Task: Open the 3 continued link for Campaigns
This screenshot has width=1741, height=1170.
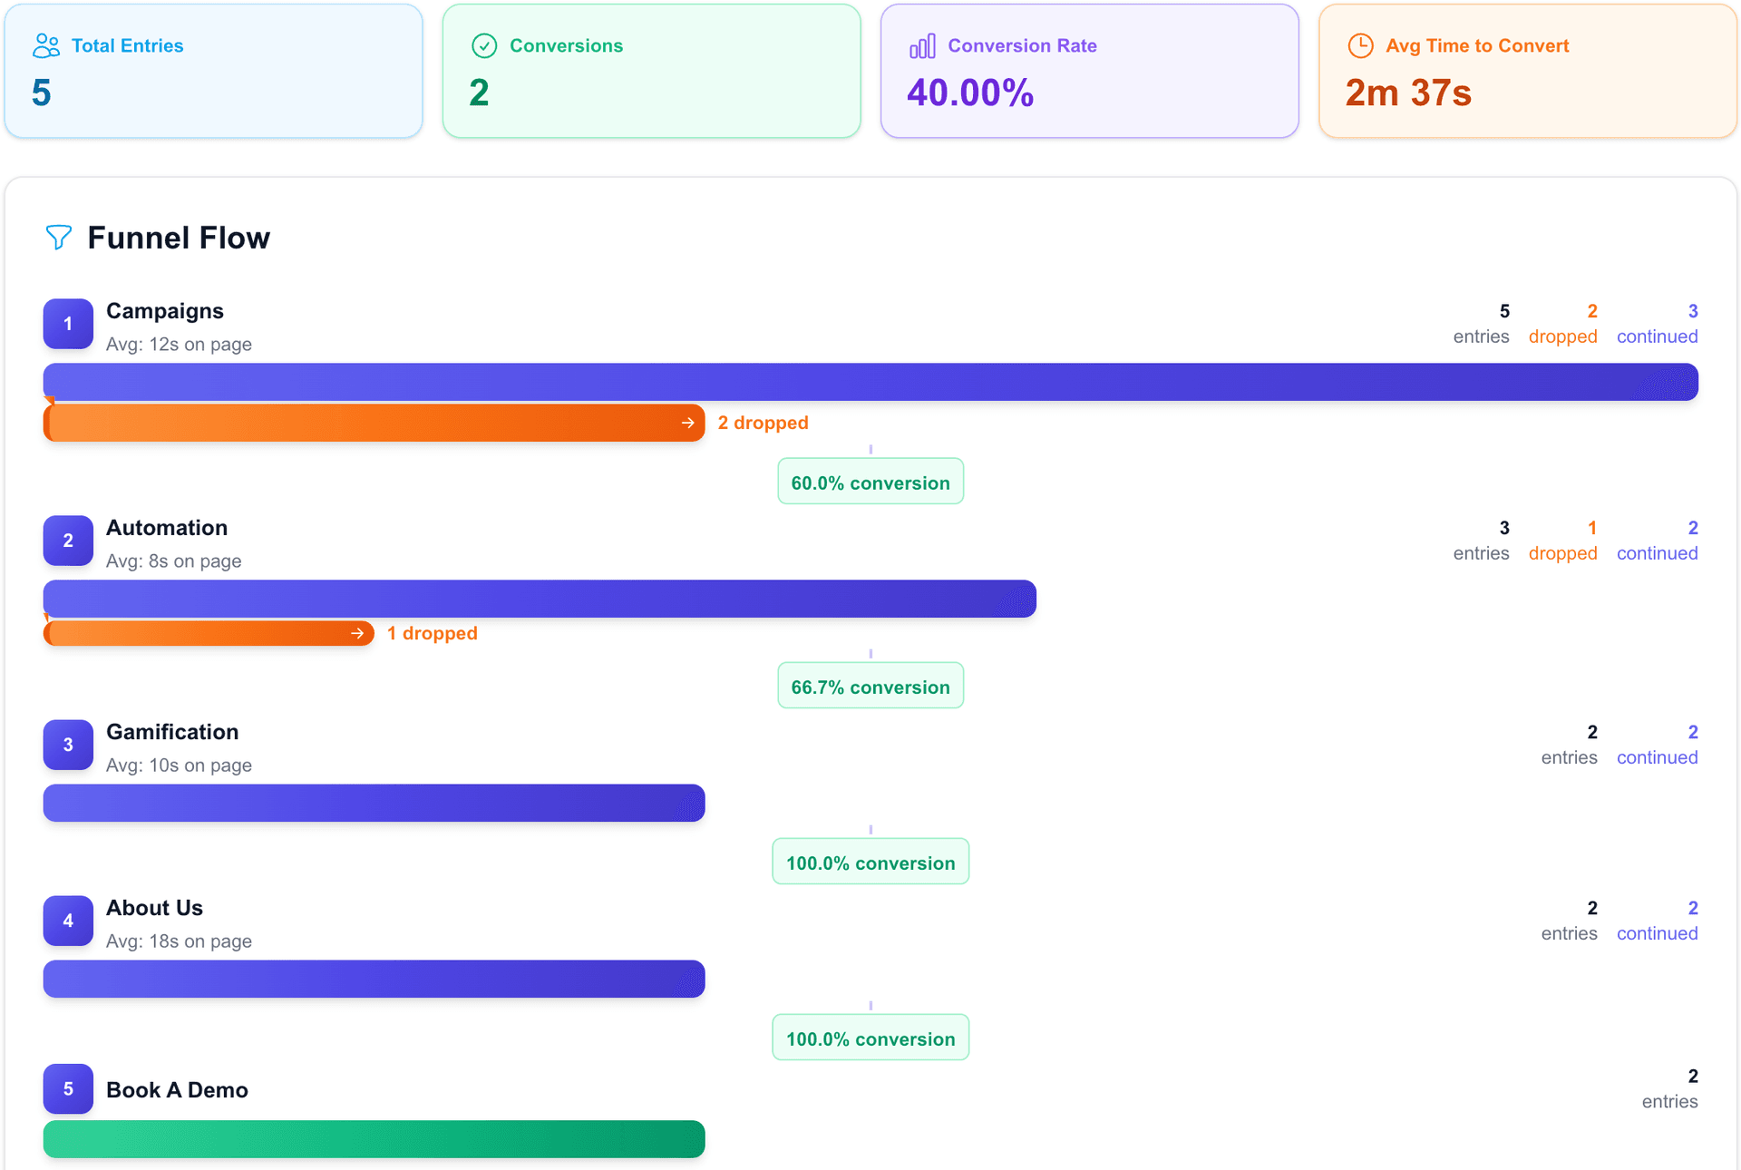Action: 1657,324
